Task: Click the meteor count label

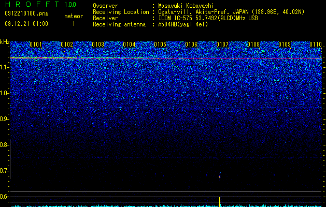Action: click(74, 16)
